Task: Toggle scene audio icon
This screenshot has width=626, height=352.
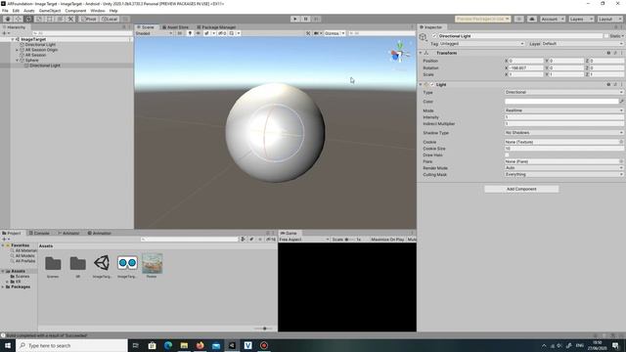Action: [x=198, y=33]
